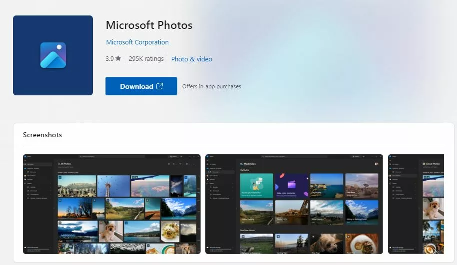Open the Photo & video category link
The image size is (457, 265).
(x=191, y=59)
